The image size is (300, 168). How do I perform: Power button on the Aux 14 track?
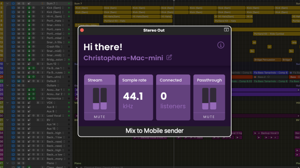(x=13, y=124)
